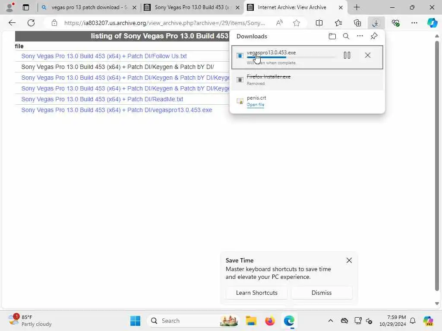Close the Internet Archive: View Archive tab
Viewport: 442px width, 331px height.
[341, 8]
